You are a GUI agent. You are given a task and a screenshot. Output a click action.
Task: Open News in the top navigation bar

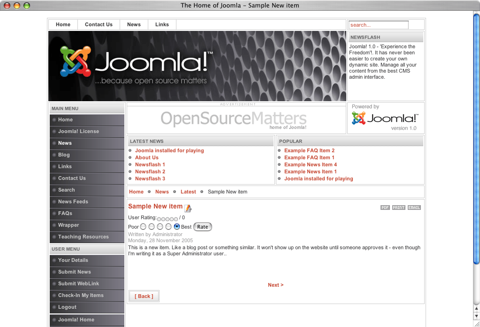pos(134,24)
